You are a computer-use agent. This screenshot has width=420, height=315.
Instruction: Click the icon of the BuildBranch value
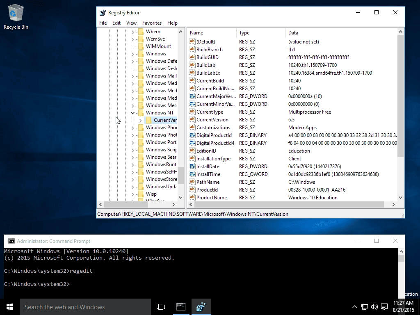(x=192, y=49)
